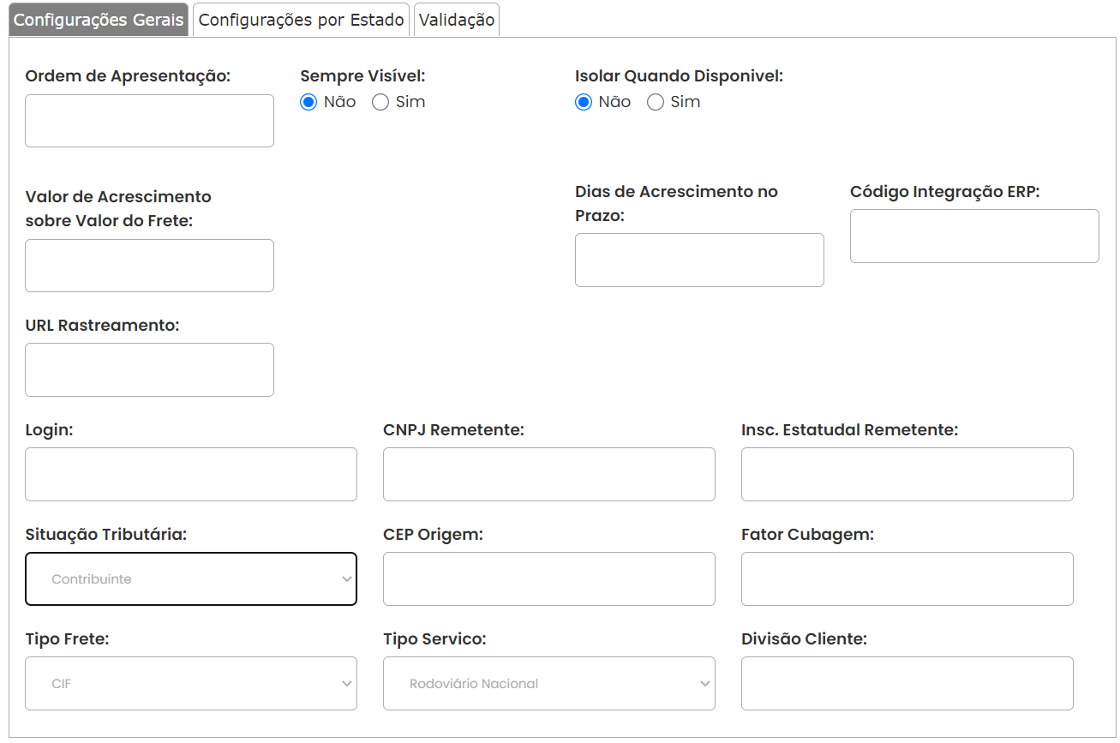Click Divisão Cliente input field

[x=907, y=684]
